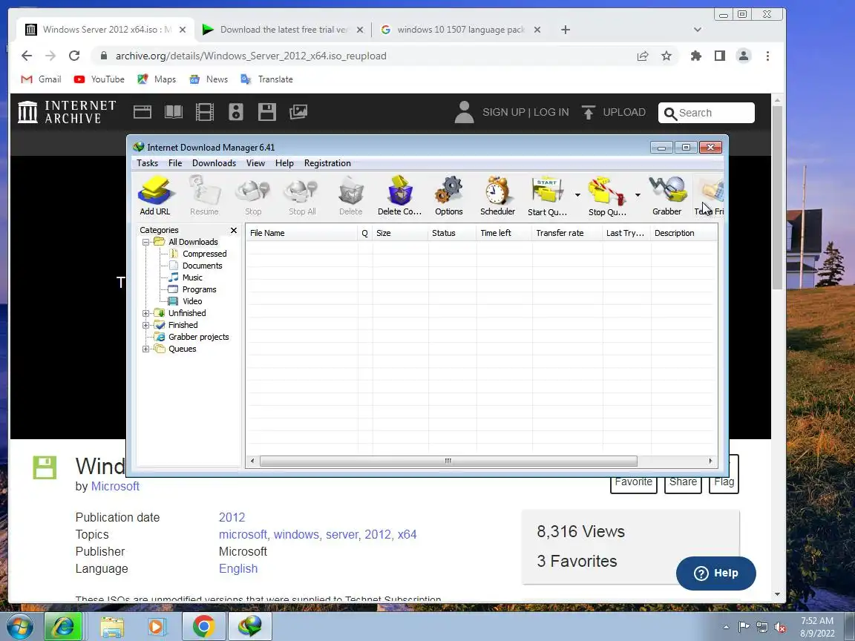This screenshot has height=641, width=855.
Task: Click the IDM horizontal scrollbar thumb
Action: coord(448,461)
